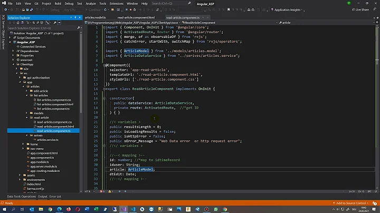Open the Git menu

pyautogui.click(x=36, y=3)
